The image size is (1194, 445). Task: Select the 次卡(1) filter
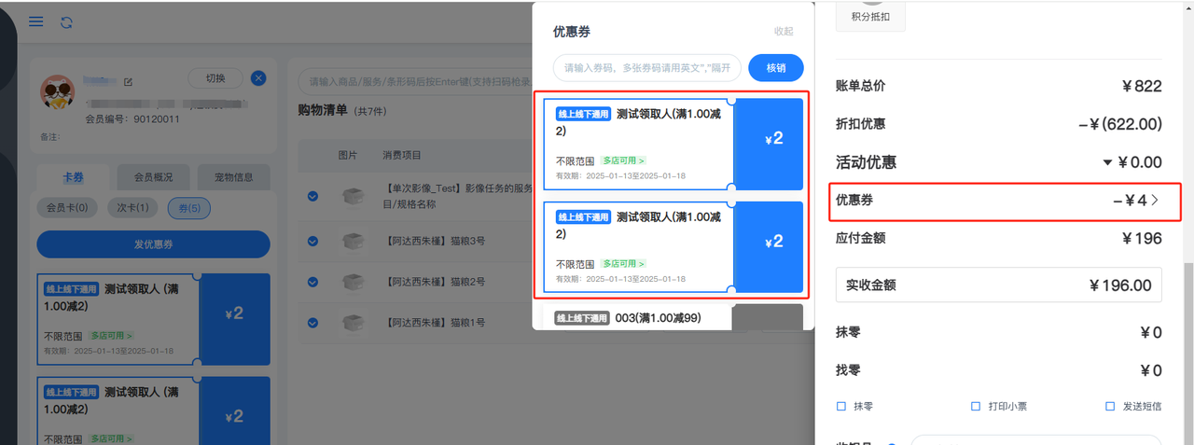pyautogui.click(x=132, y=207)
